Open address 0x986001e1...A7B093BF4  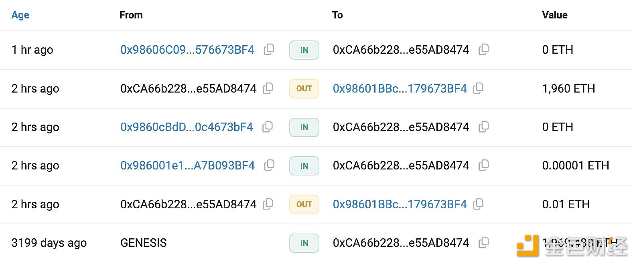click(188, 165)
